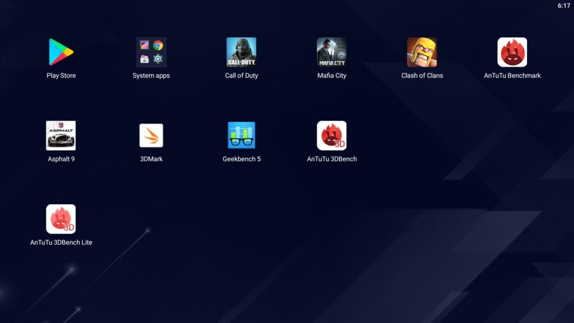Click the Chrome icon inside System apps folder
This screenshot has width=574, height=323.
coord(158,45)
